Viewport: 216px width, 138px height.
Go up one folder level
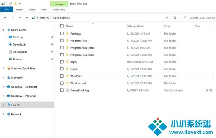[27, 18]
